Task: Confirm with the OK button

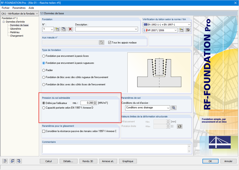Action: [x=210, y=161]
